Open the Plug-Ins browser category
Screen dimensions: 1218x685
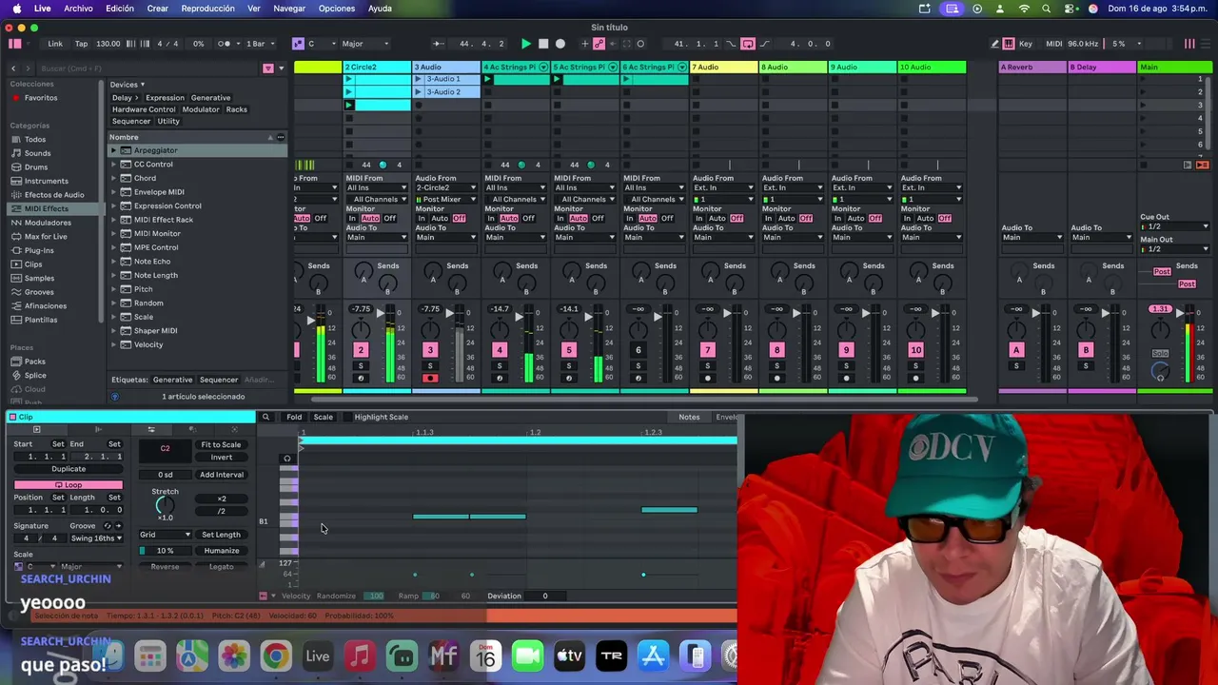39,250
